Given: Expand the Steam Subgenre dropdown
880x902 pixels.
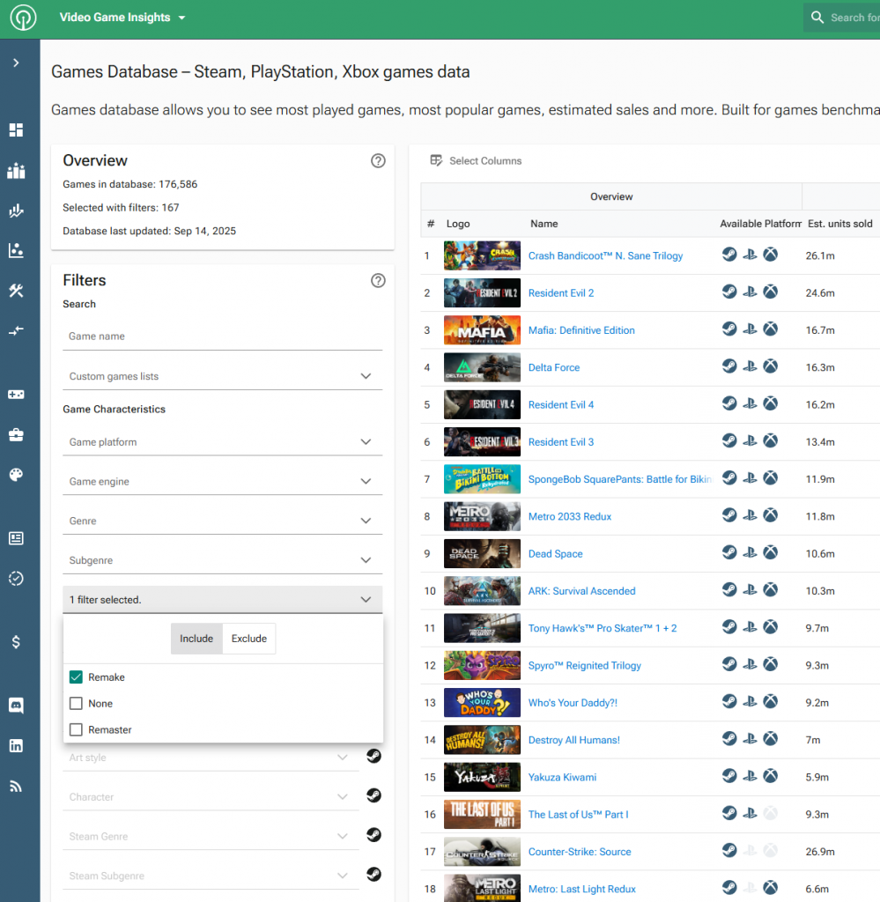Looking at the screenshot, I should [211, 876].
